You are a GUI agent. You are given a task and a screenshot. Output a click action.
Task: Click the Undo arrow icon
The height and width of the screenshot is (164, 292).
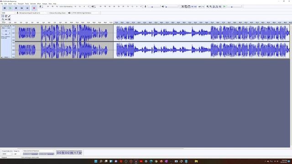coord(200,6)
